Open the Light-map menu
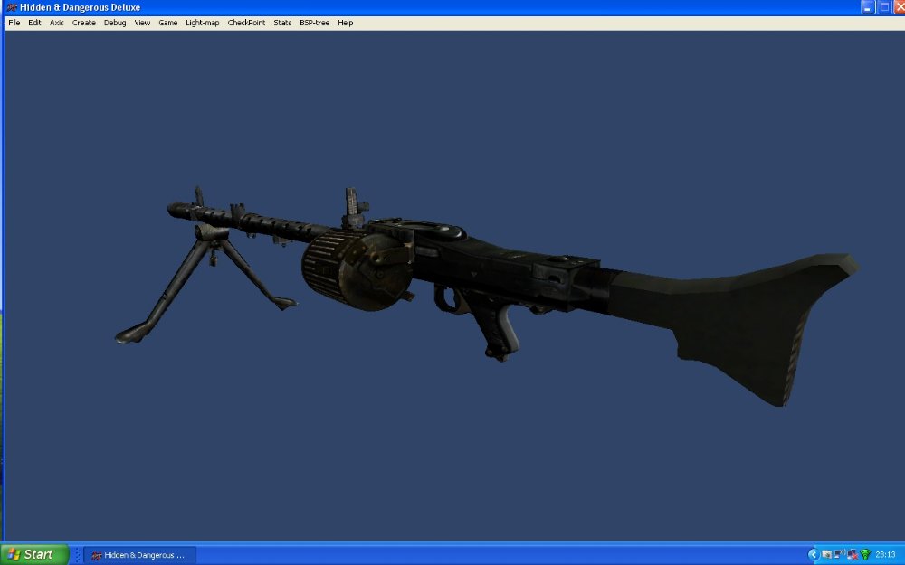This screenshot has height=565, width=905. pyautogui.click(x=203, y=23)
